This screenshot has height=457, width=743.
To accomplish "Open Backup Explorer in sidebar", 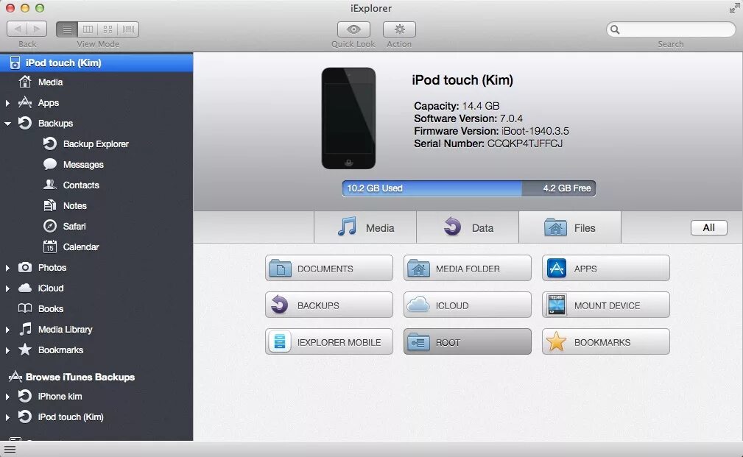I will 96,144.
